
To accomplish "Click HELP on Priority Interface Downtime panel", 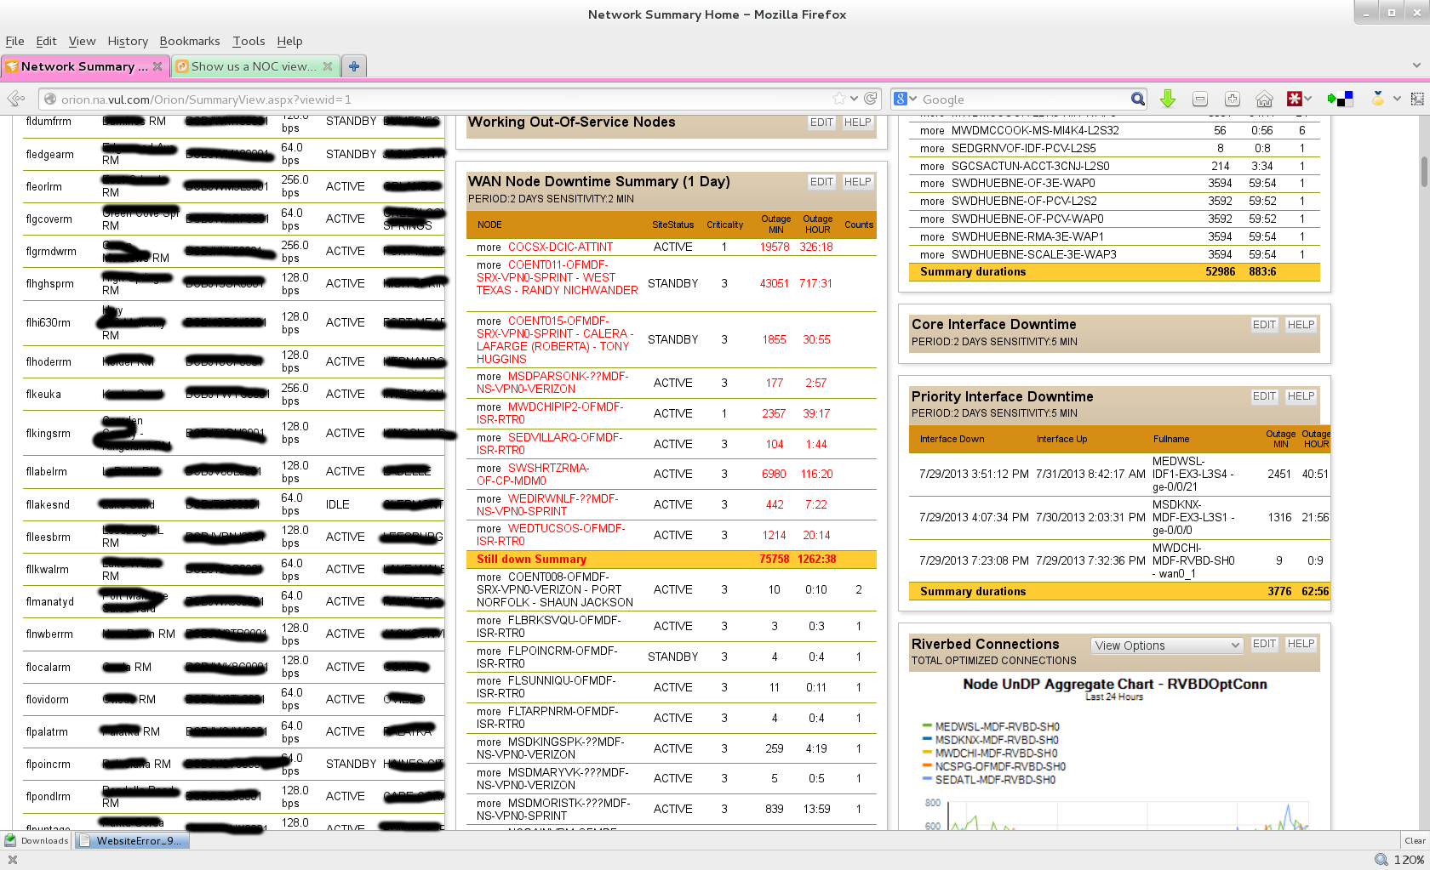I will click(1300, 396).
